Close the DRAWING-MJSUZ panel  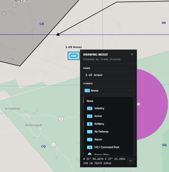pyautogui.click(x=132, y=54)
